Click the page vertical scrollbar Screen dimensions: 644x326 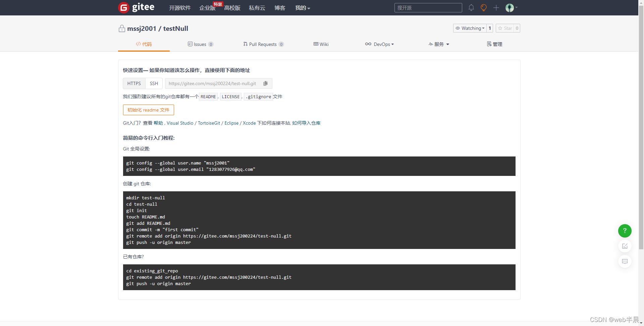(x=641, y=127)
